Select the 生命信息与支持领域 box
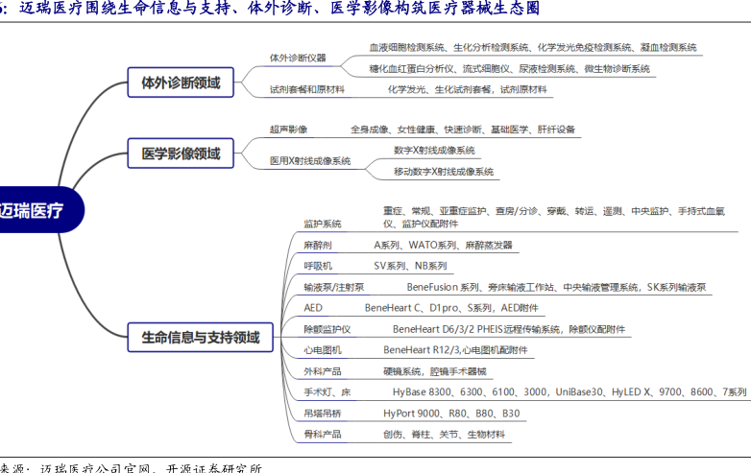 click(x=200, y=338)
